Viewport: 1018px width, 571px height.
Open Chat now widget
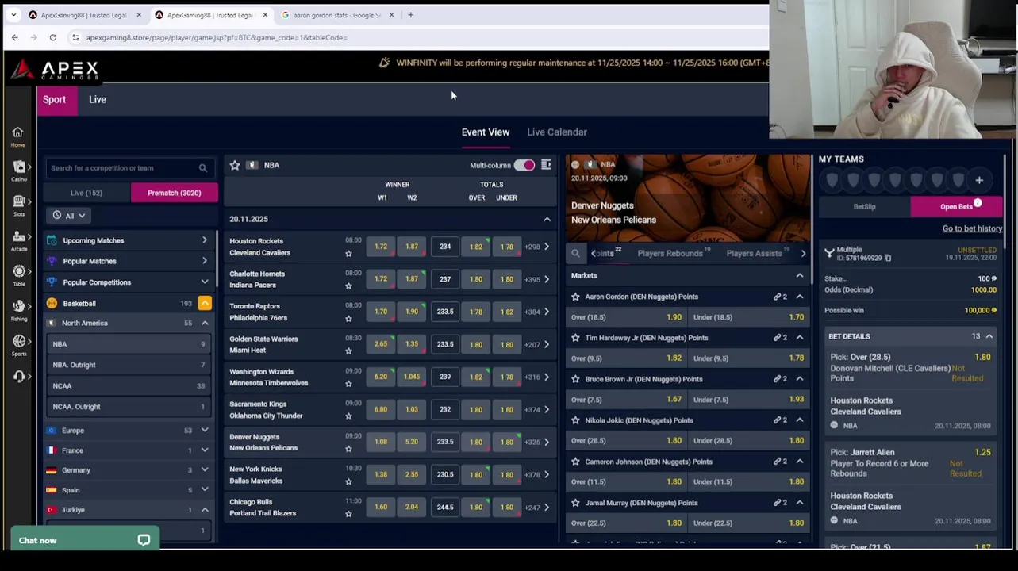85,541
